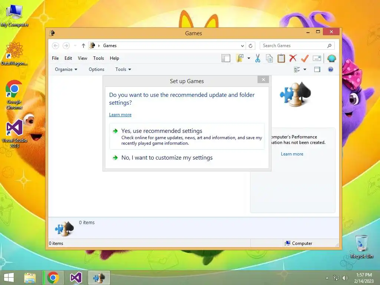380x285 pixels.
Task: Click the Up arrow navigation button
Action: coord(83,46)
